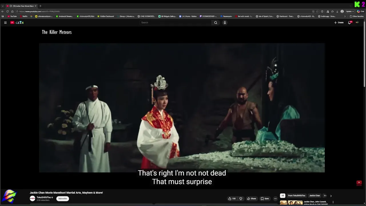
Task: Open browser downloads icon
Action: 337,11
